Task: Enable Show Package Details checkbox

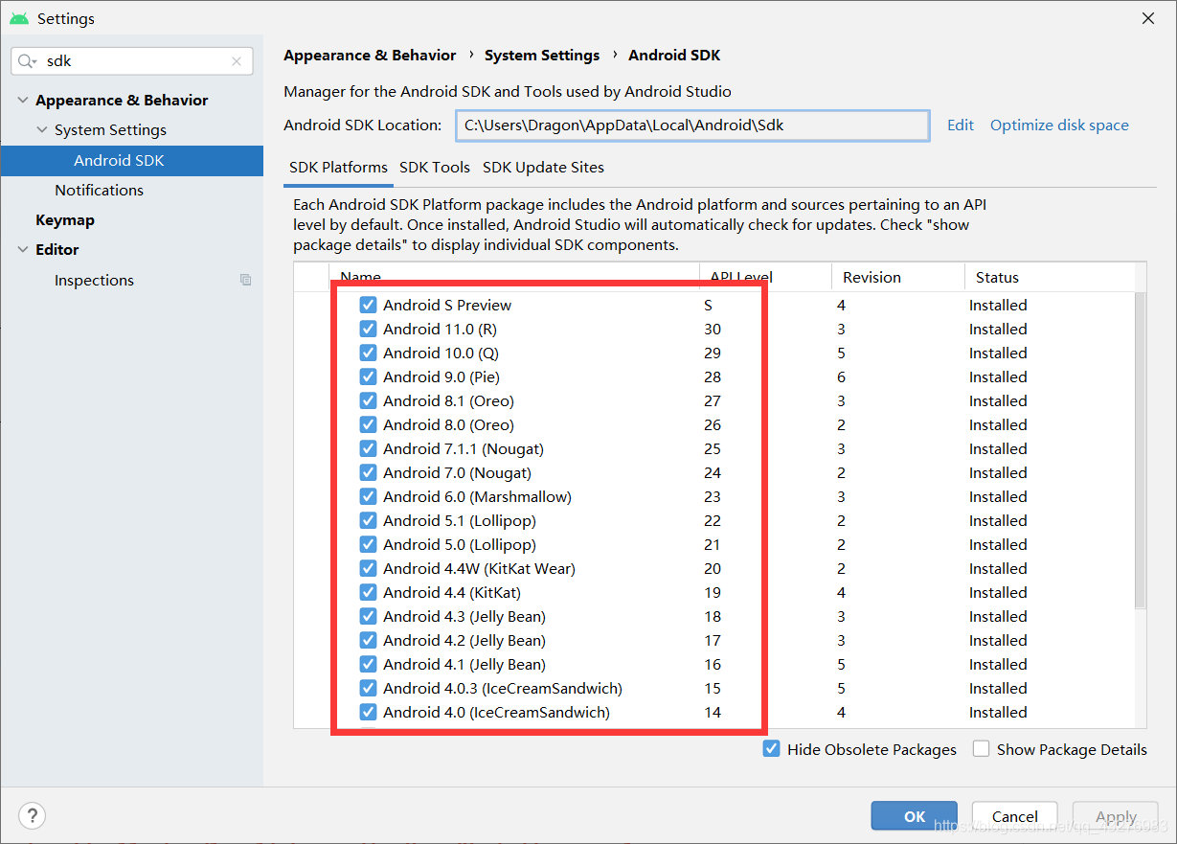Action: click(x=981, y=749)
